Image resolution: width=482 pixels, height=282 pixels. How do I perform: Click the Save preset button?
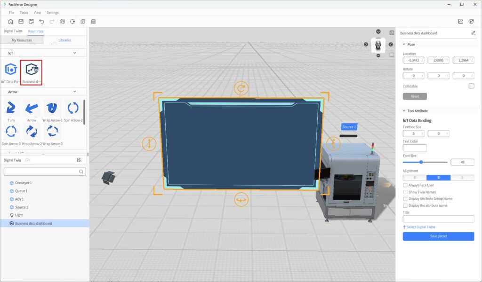tap(438, 236)
